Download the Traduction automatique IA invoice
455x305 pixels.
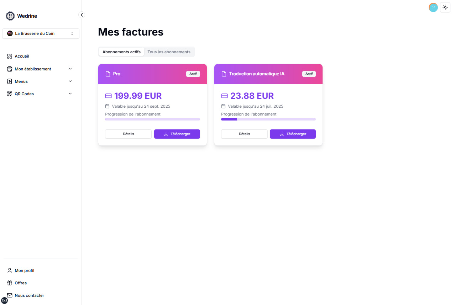(293, 134)
